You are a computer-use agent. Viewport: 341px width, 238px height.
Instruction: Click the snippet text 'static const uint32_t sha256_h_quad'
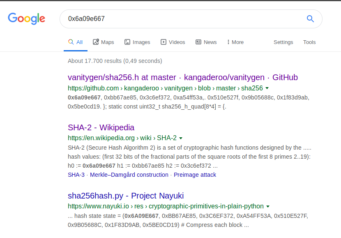tap(156, 106)
